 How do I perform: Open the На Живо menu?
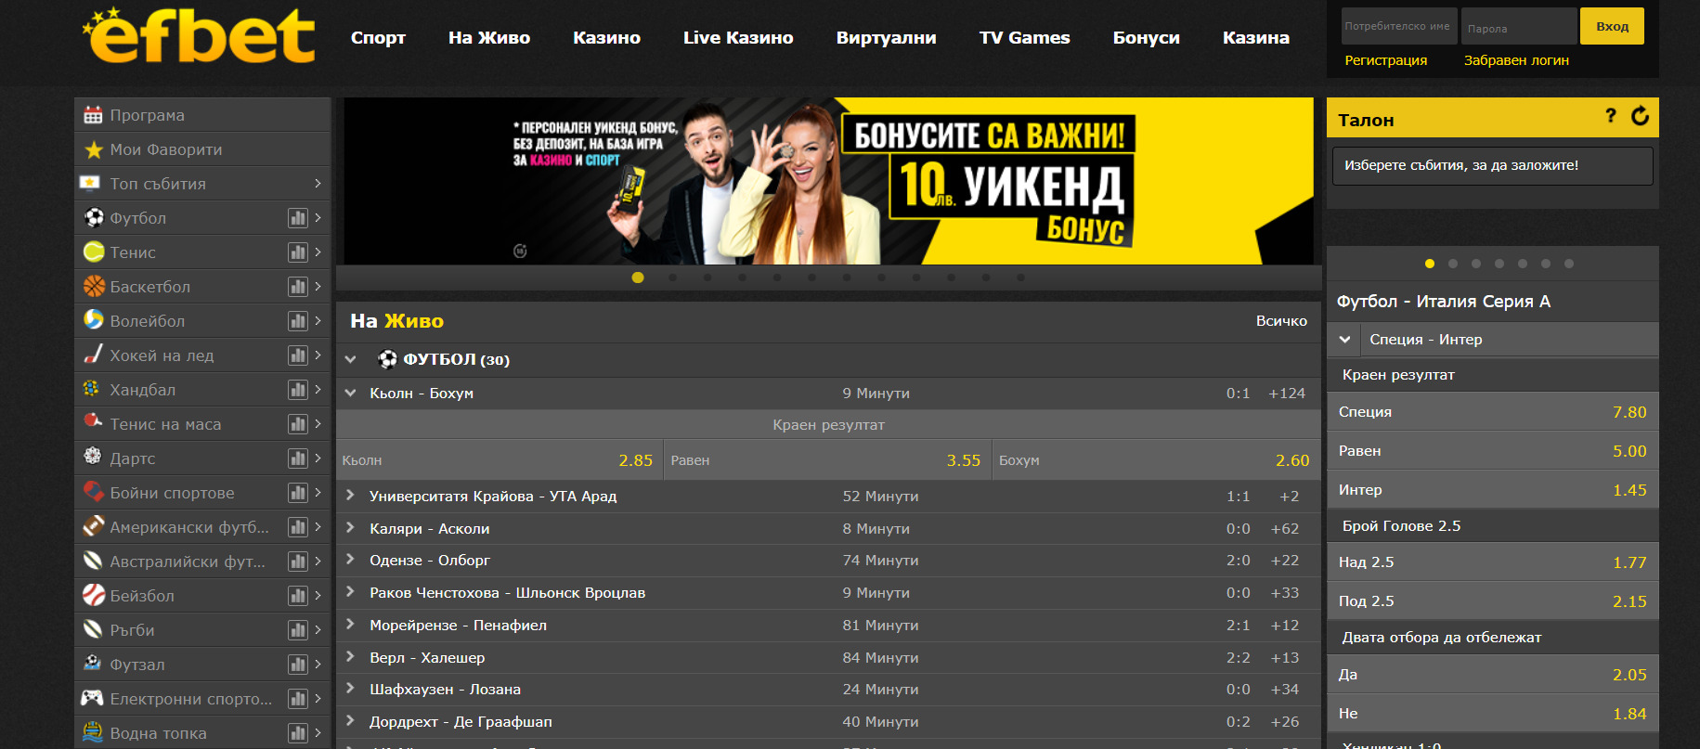489,38
